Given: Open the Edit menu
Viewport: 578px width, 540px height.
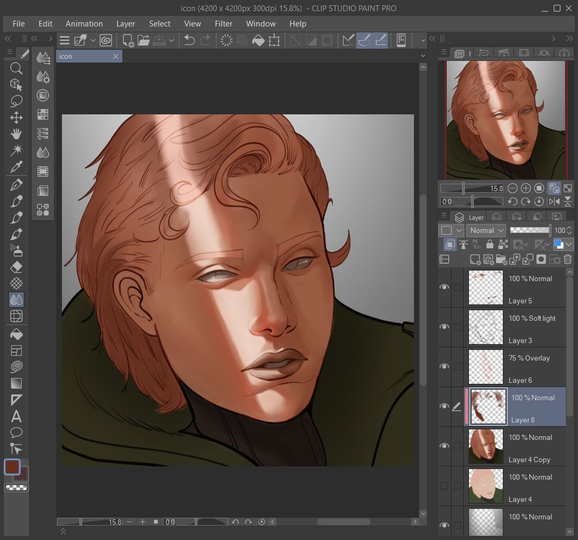Looking at the screenshot, I should [x=46, y=24].
